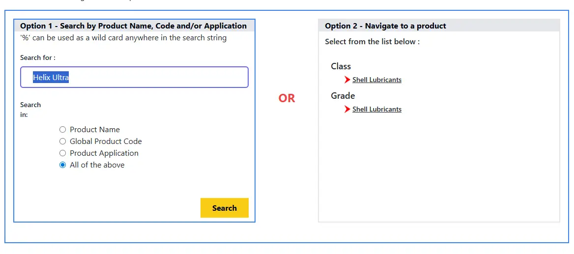The height and width of the screenshot is (254, 574).
Task: Click the red arrow icon under Grade
Action: 347,109
